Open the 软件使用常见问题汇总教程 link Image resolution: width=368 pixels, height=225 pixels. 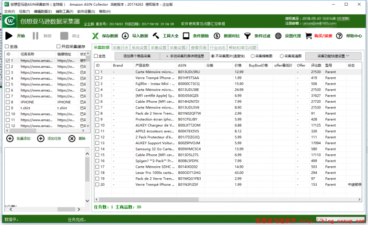pos(203,23)
